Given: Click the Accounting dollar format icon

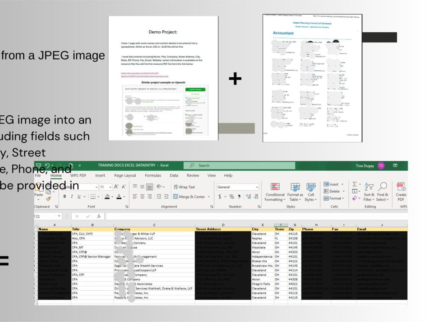Looking at the screenshot, I should click(x=220, y=196).
